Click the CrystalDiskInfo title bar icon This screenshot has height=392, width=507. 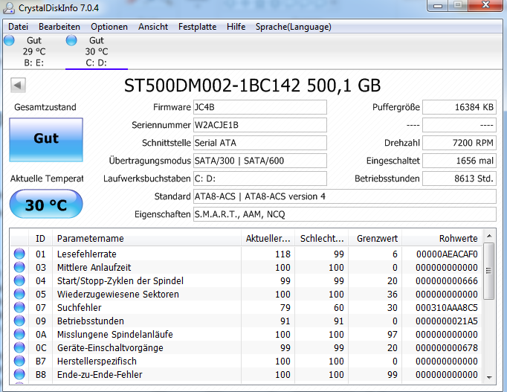[x=9, y=8]
